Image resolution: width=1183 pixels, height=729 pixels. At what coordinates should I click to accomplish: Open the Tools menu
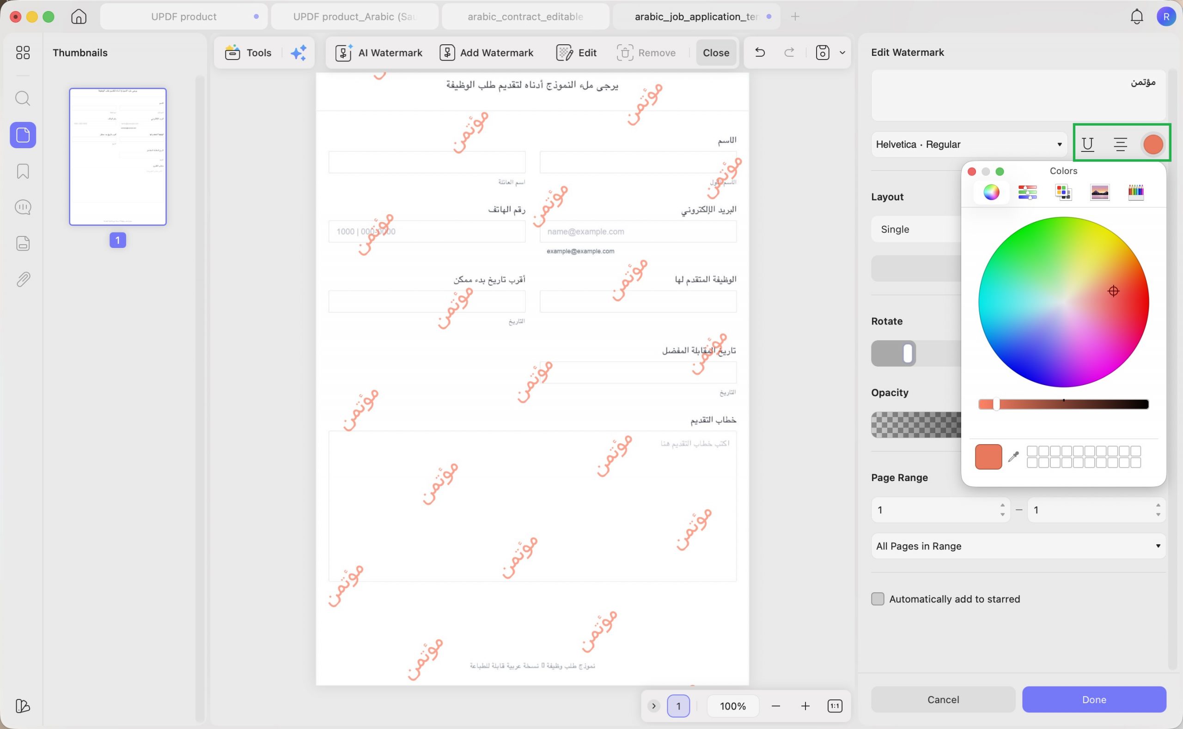(x=249, y=53)
